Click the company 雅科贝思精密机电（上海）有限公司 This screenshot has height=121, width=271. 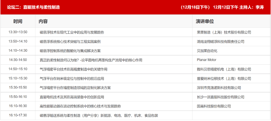224,69
